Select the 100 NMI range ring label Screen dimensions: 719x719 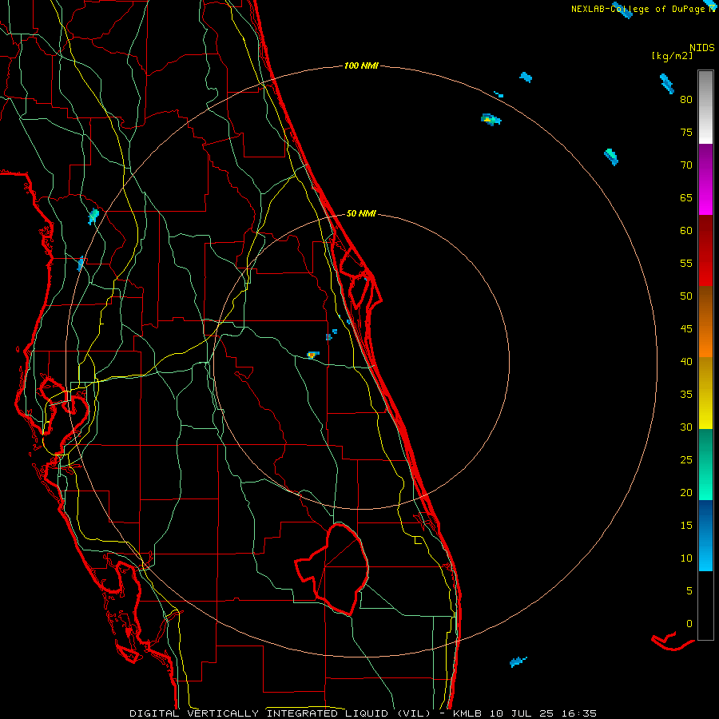361,66
